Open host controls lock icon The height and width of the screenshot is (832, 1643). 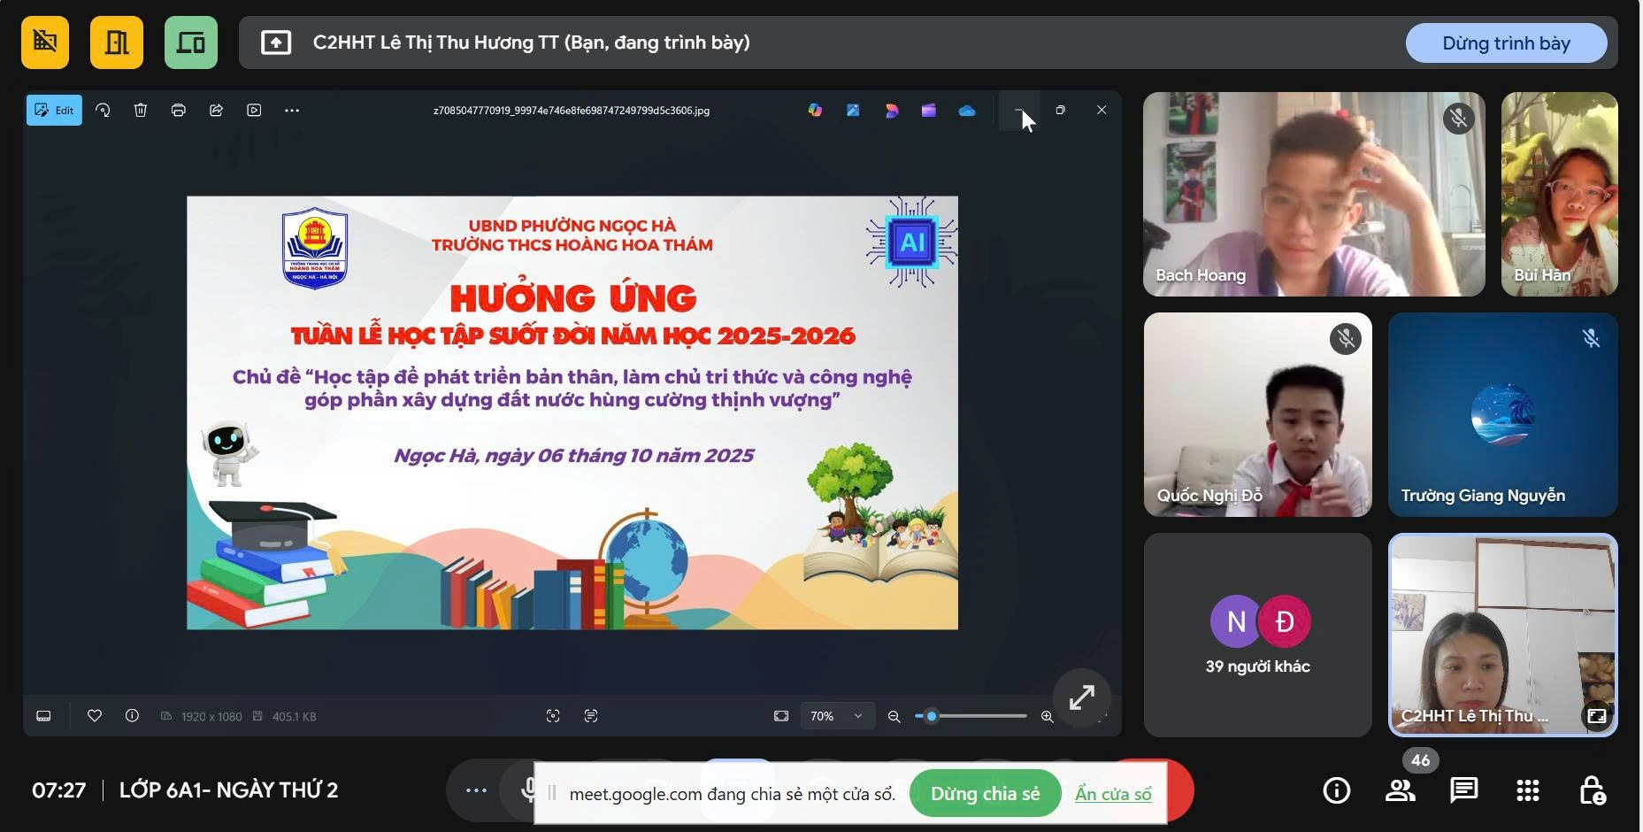tap(1592, 790)
